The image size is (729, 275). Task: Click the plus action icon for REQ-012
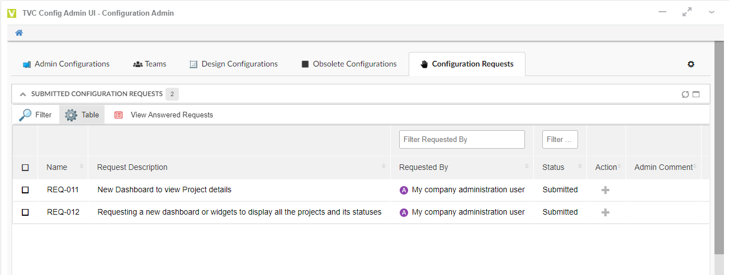(605, 212)
